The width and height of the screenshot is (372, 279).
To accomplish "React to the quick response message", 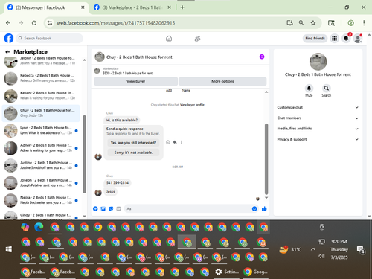I will 168,142.
